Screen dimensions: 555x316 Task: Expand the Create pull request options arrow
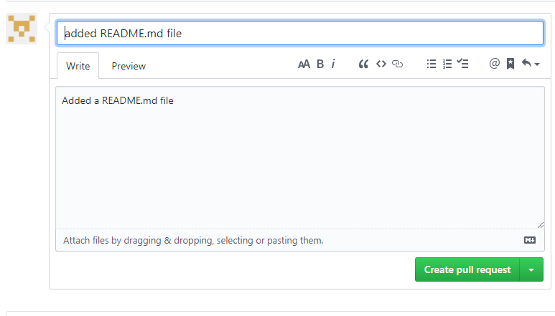point(531,269)
